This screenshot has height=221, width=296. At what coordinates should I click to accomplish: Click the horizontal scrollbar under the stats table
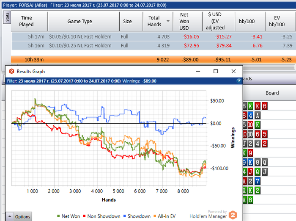[269, 67]
